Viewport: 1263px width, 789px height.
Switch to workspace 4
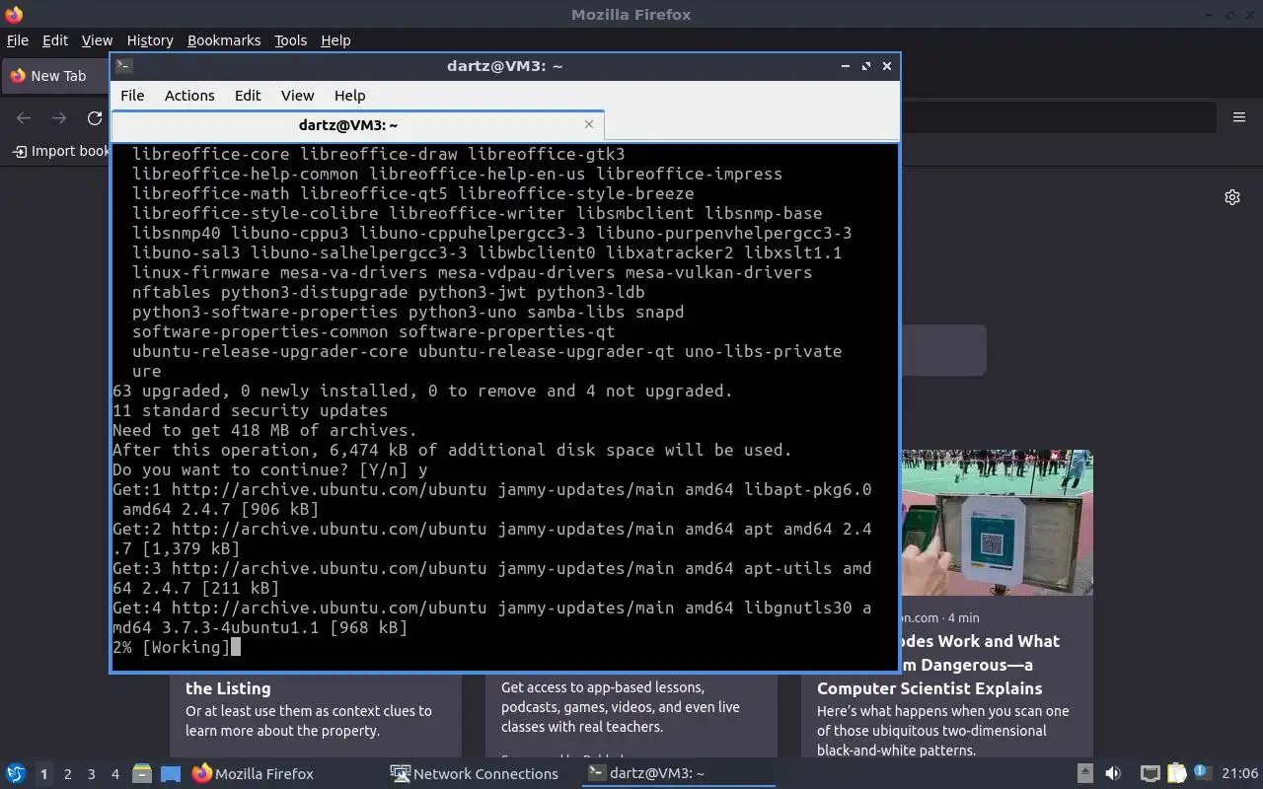pyautogui.click(x=114, y=774)
